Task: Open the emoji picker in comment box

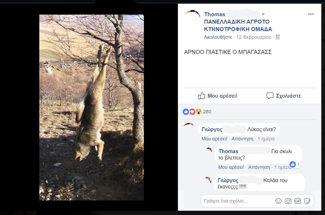Action: point(279,201)
